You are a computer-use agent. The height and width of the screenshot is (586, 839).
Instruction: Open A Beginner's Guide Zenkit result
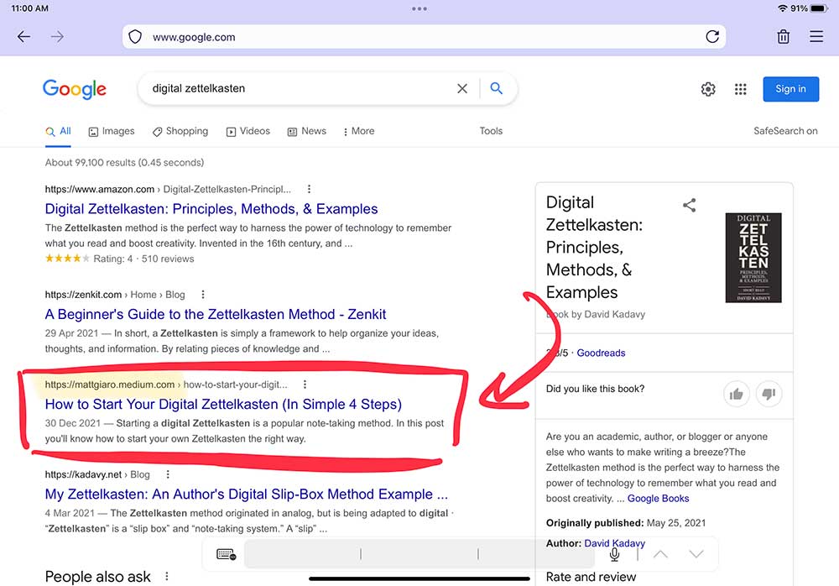[x=216, y=315]
